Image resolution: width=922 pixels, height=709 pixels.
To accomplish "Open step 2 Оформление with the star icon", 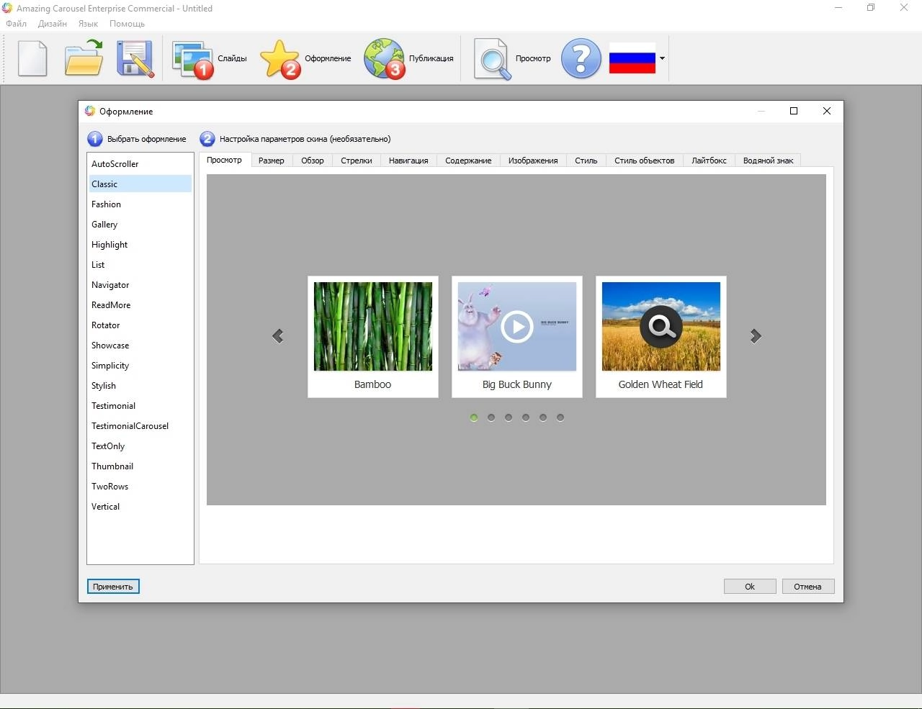I will pyautogui.click(x=306, y=58).
